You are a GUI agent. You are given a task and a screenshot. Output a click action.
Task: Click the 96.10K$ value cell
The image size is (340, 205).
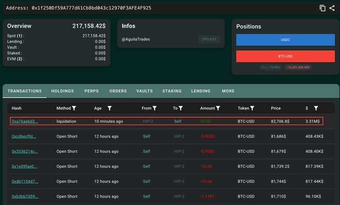pos(313,196)
